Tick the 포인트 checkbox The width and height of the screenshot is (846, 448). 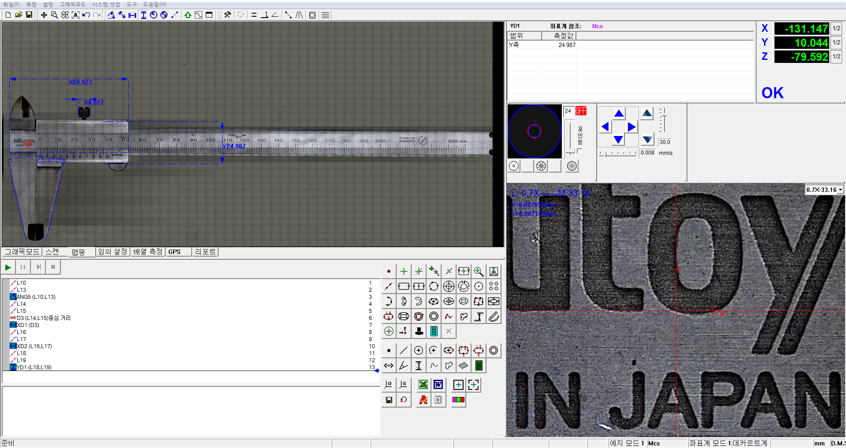(x=579, y=151)
